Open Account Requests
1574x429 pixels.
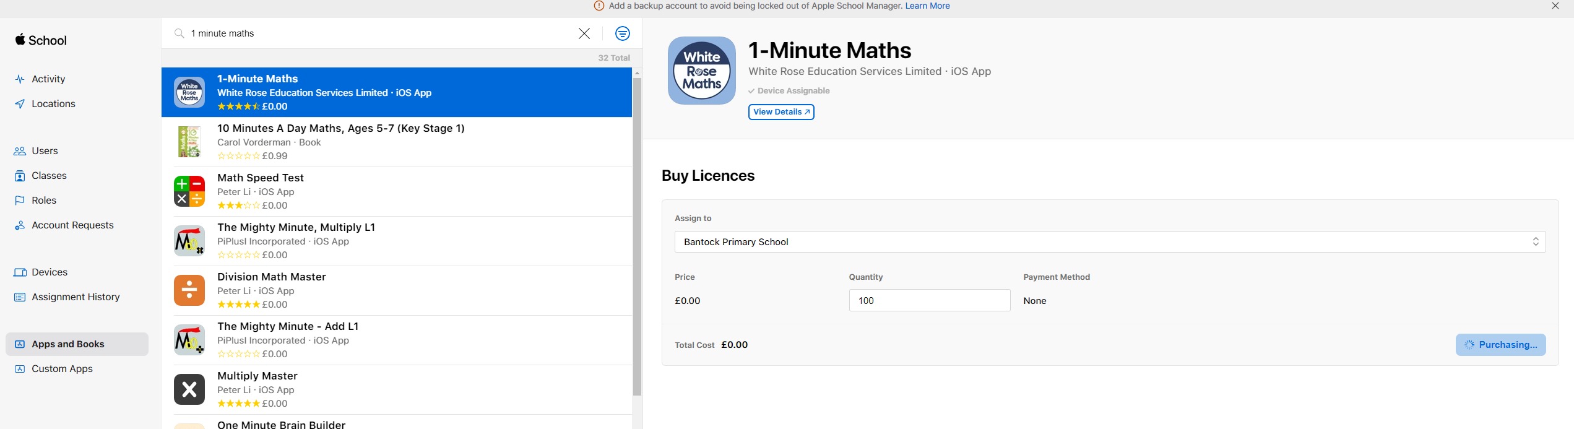click(72, 225)
